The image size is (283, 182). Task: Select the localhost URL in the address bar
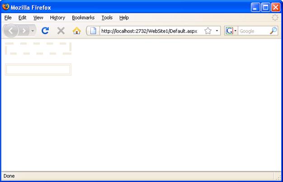pyautogui.click(x=149, y=31)
